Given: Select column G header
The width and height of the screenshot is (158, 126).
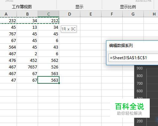Looking at the screenshot, I should (x=133, y=14).
